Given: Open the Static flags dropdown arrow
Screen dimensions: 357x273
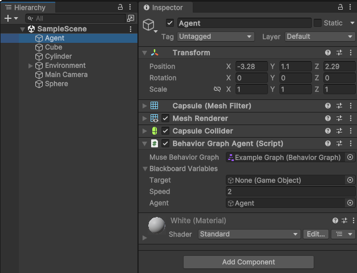Looking at the screenshot, I should tap(352, 23).
